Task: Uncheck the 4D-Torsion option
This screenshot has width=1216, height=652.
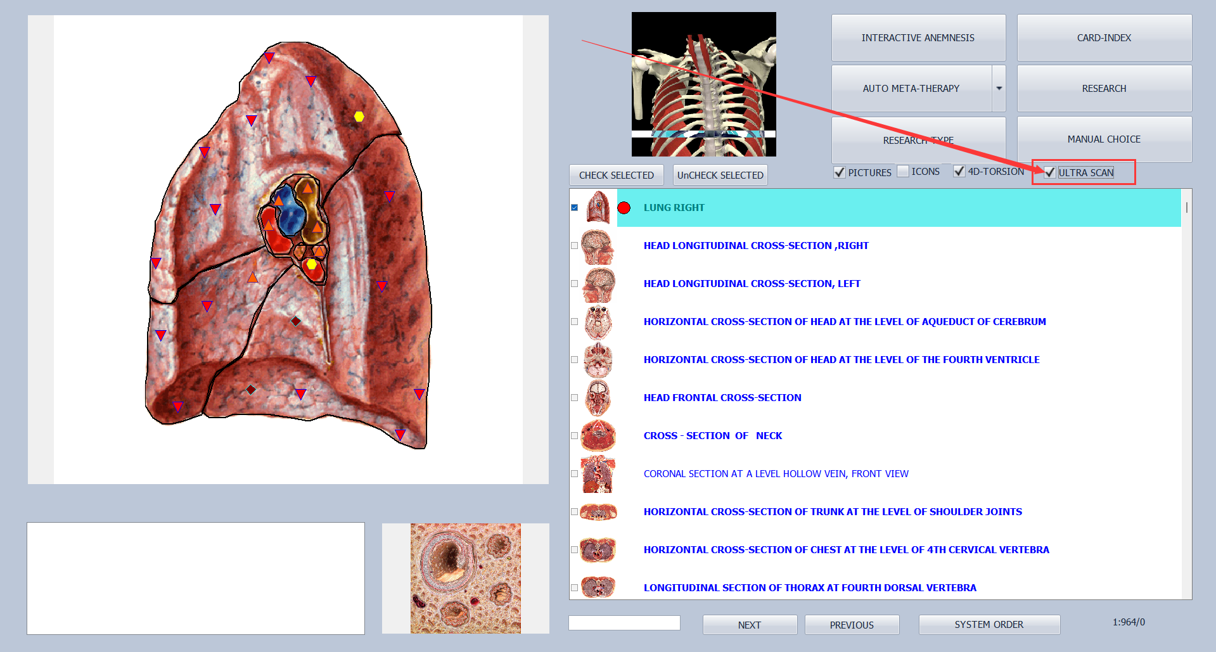Action: point(959,171)
